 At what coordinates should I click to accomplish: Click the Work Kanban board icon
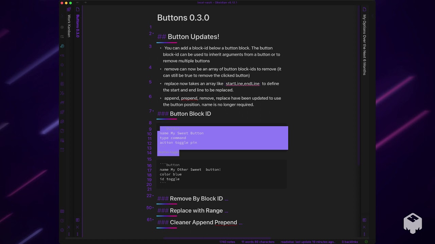[69, 9]
